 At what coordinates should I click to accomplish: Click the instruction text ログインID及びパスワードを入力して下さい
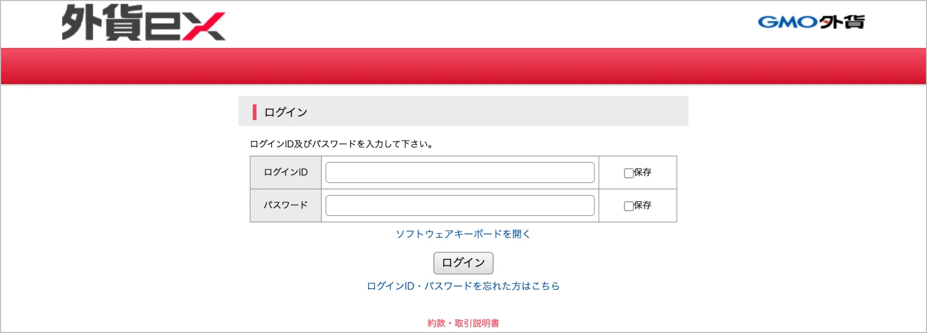342,144
